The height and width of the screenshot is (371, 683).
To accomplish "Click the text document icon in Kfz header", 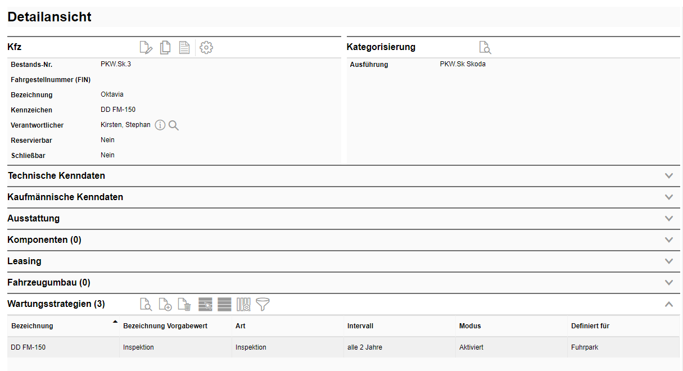I will pos(184,48).
